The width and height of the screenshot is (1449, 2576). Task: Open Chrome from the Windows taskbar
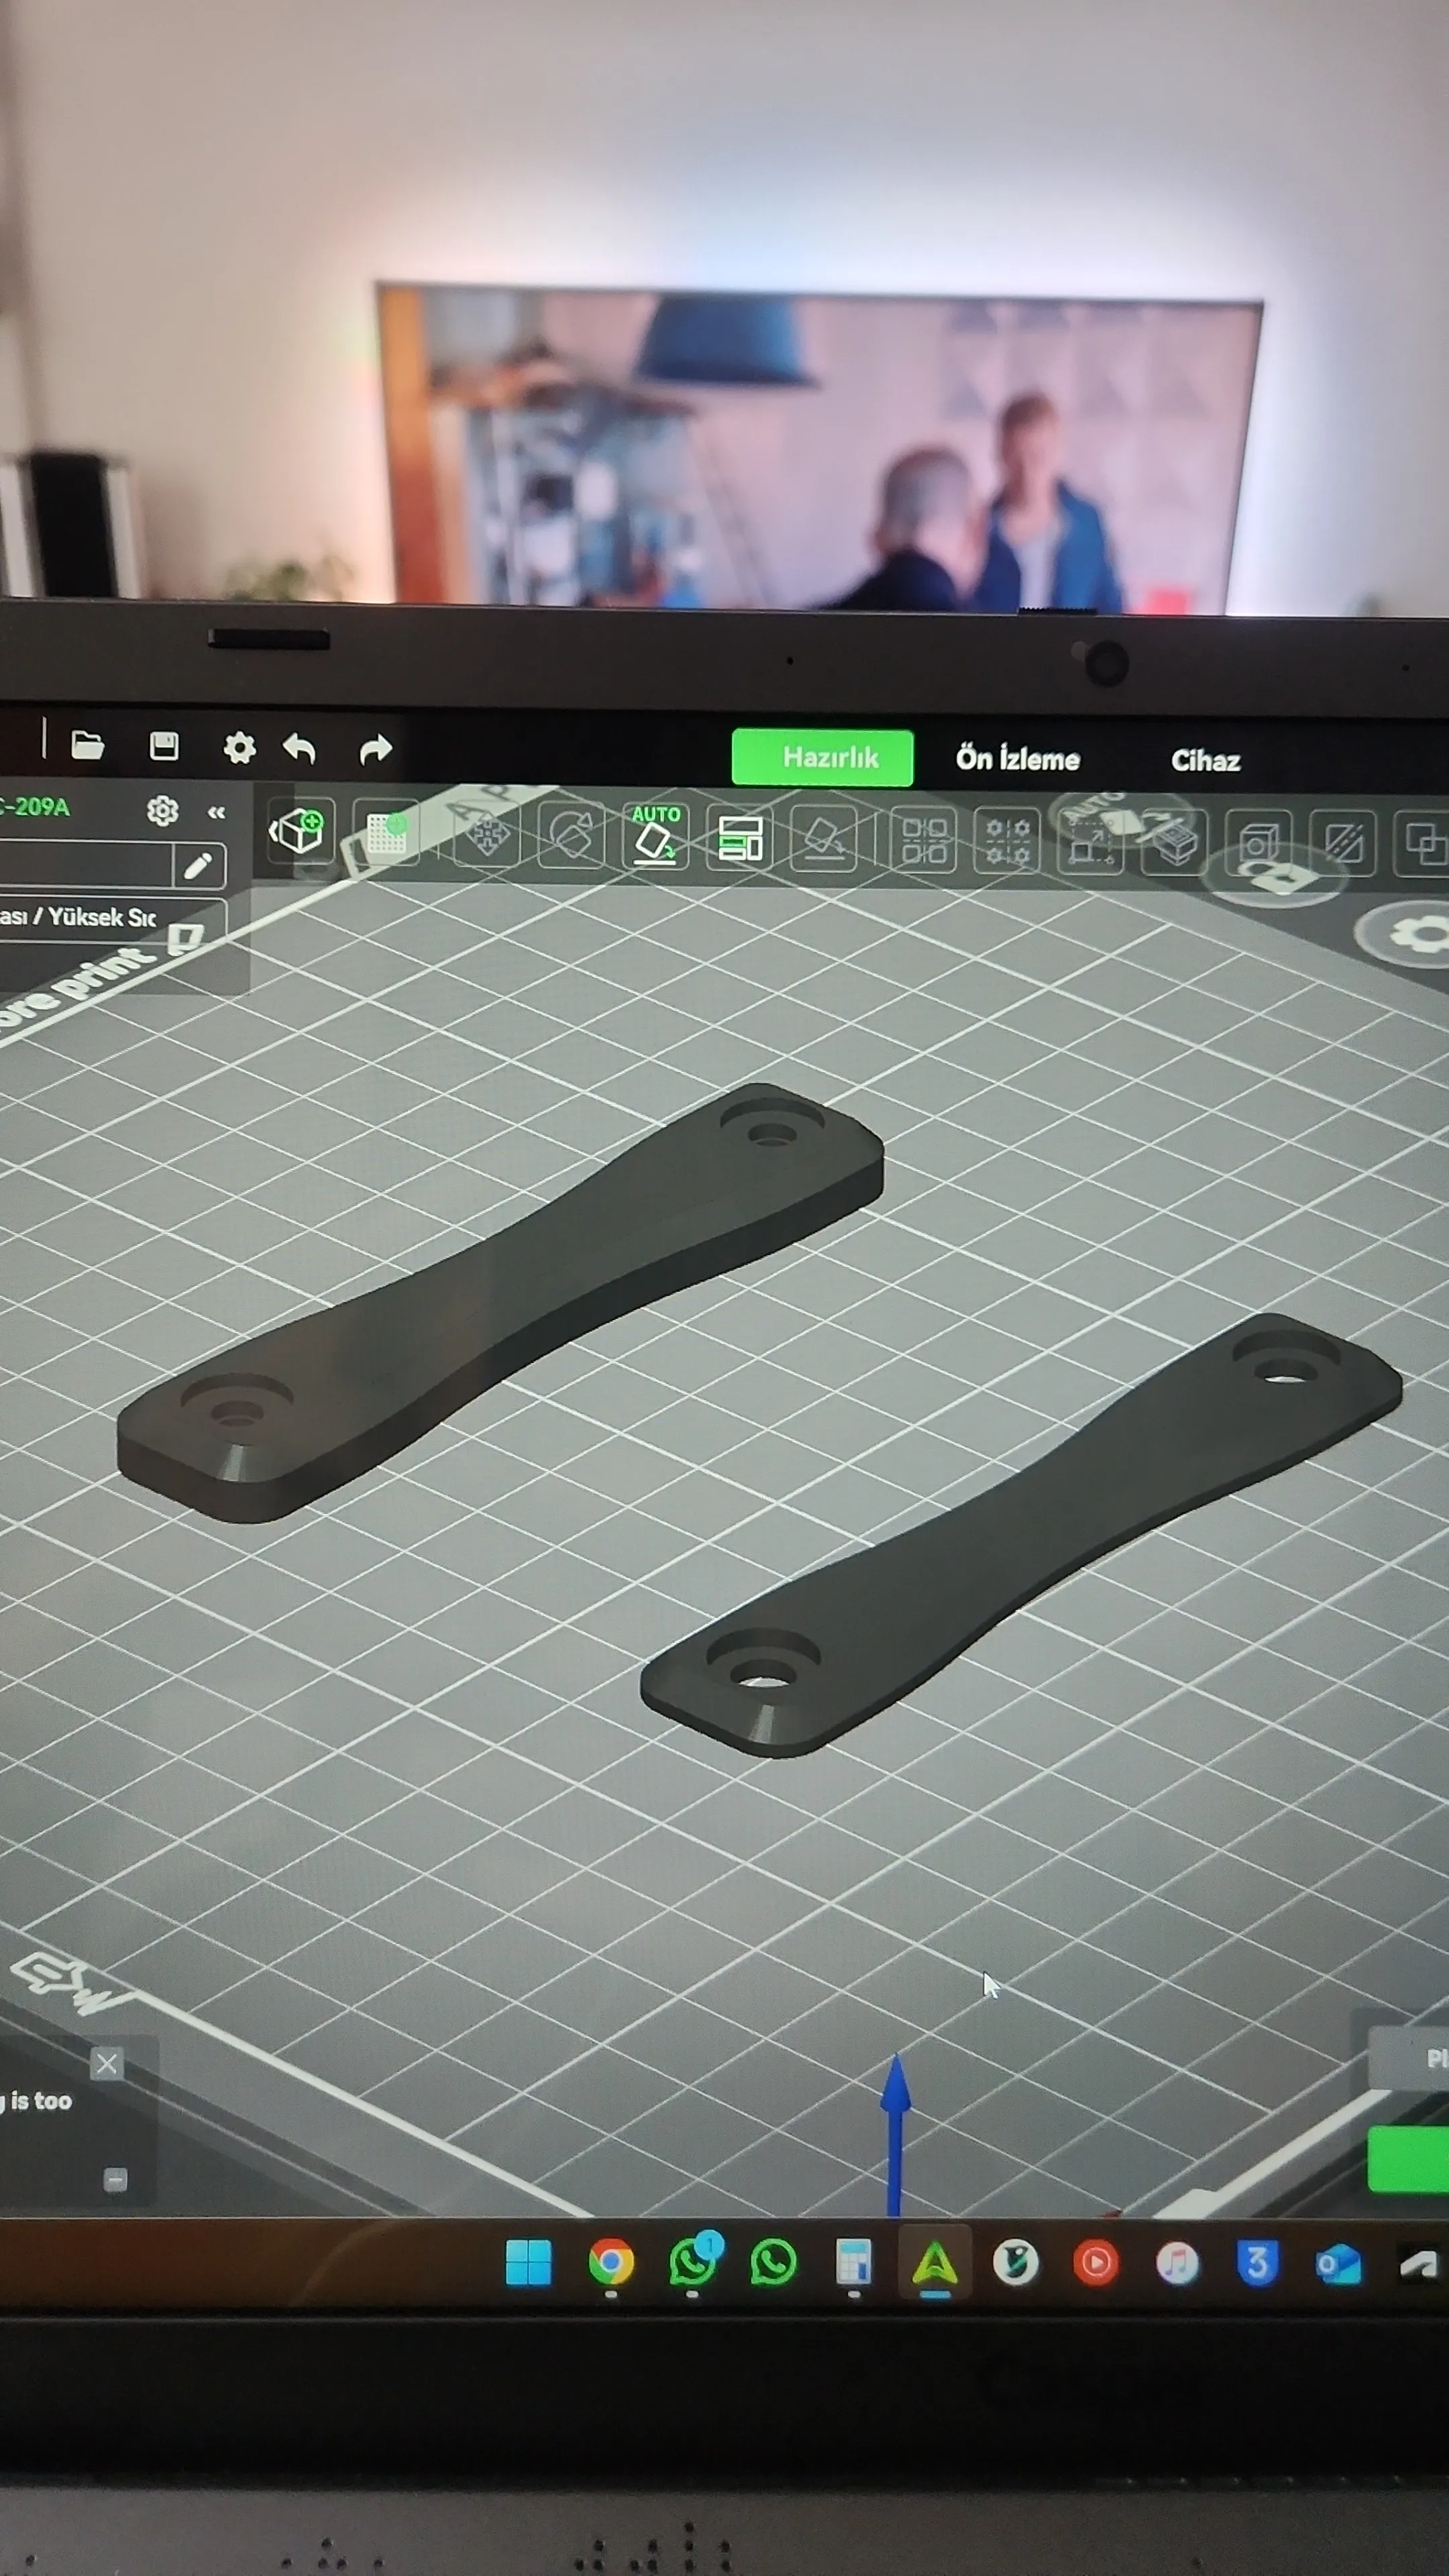611,2262
